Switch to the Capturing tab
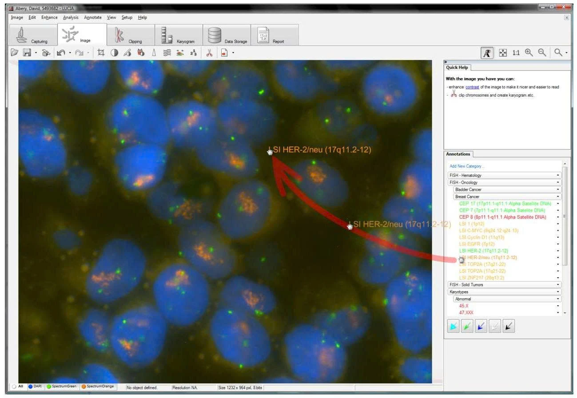The width and height of the screenshot is (577, 398). tap(33, 35)
